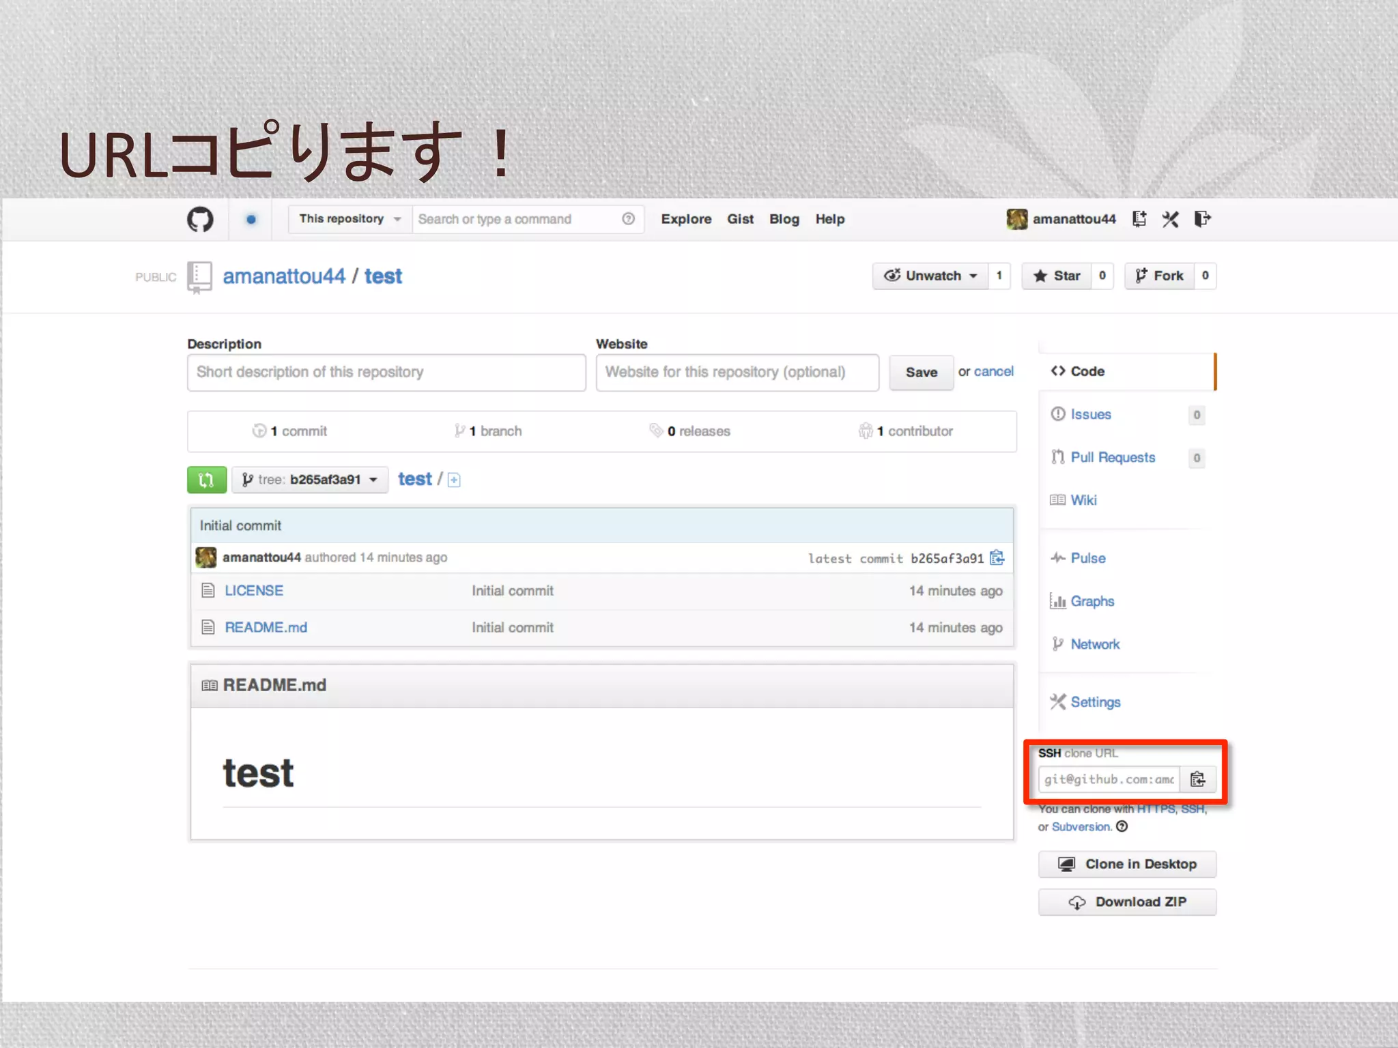Open the tree b265af3a91 branch selector
Viewport: 1398px width, 1048px height.
click(x=310, y=480)
